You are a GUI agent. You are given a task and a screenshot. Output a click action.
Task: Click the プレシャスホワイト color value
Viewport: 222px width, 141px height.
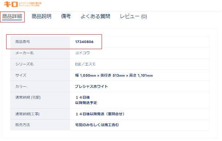click(x=91, y=86)
